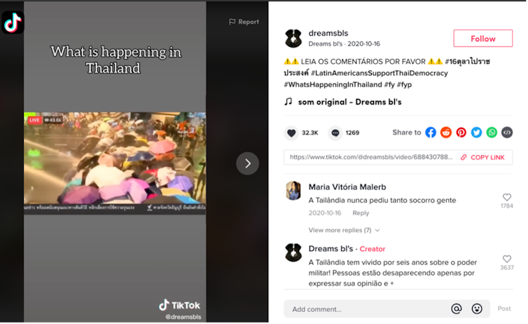This screenshot has height=324, width=528.
Task: Share the video via WhatsApp
Action: [492, 133]
